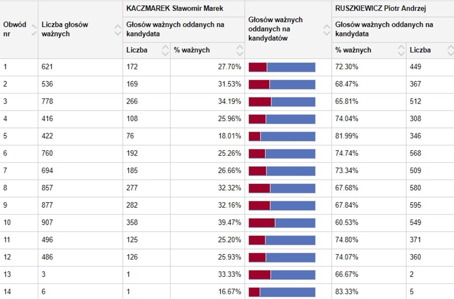Click the Obwód nr header label
This screenshot has height=299, width=454.
pos(14,29)
